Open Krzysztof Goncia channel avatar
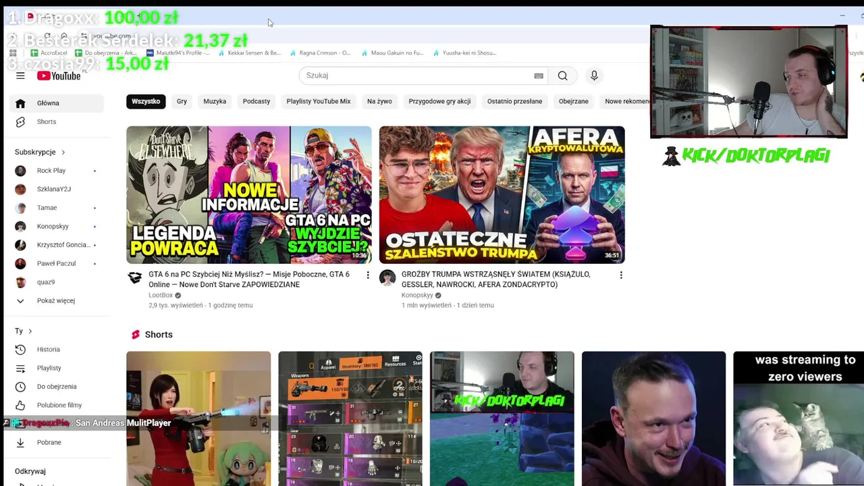 (x=20, y=245)
